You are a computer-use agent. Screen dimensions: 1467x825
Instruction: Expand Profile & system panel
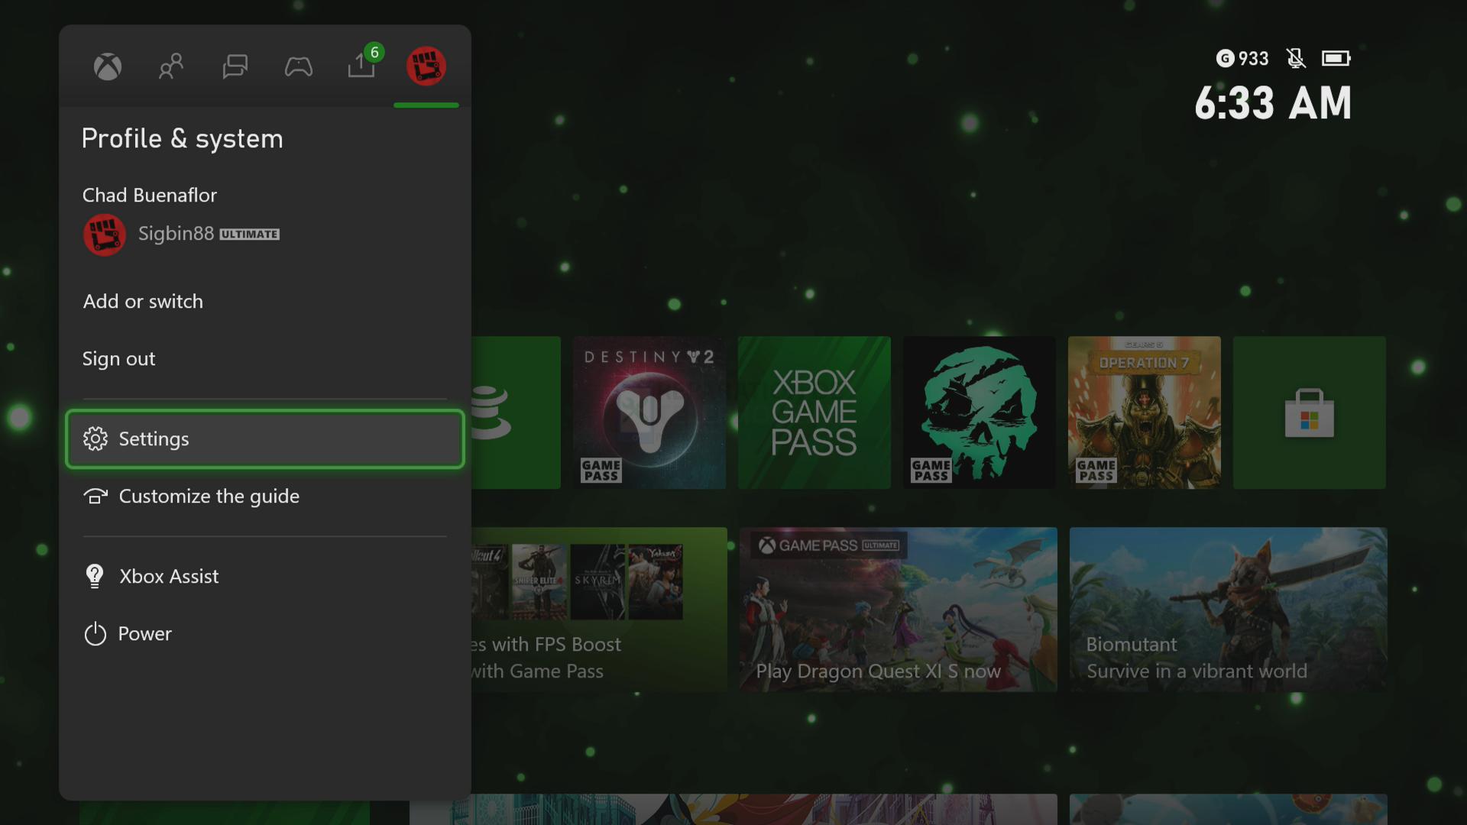point(425,66)
